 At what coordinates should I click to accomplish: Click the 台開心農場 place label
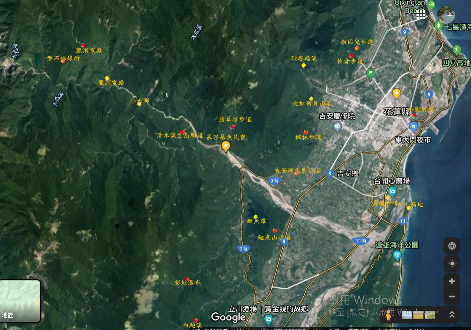392,181
